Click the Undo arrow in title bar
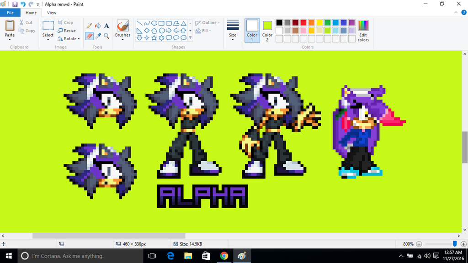Image resolution: width=468 pixels, height=263 pixels. 23,4
